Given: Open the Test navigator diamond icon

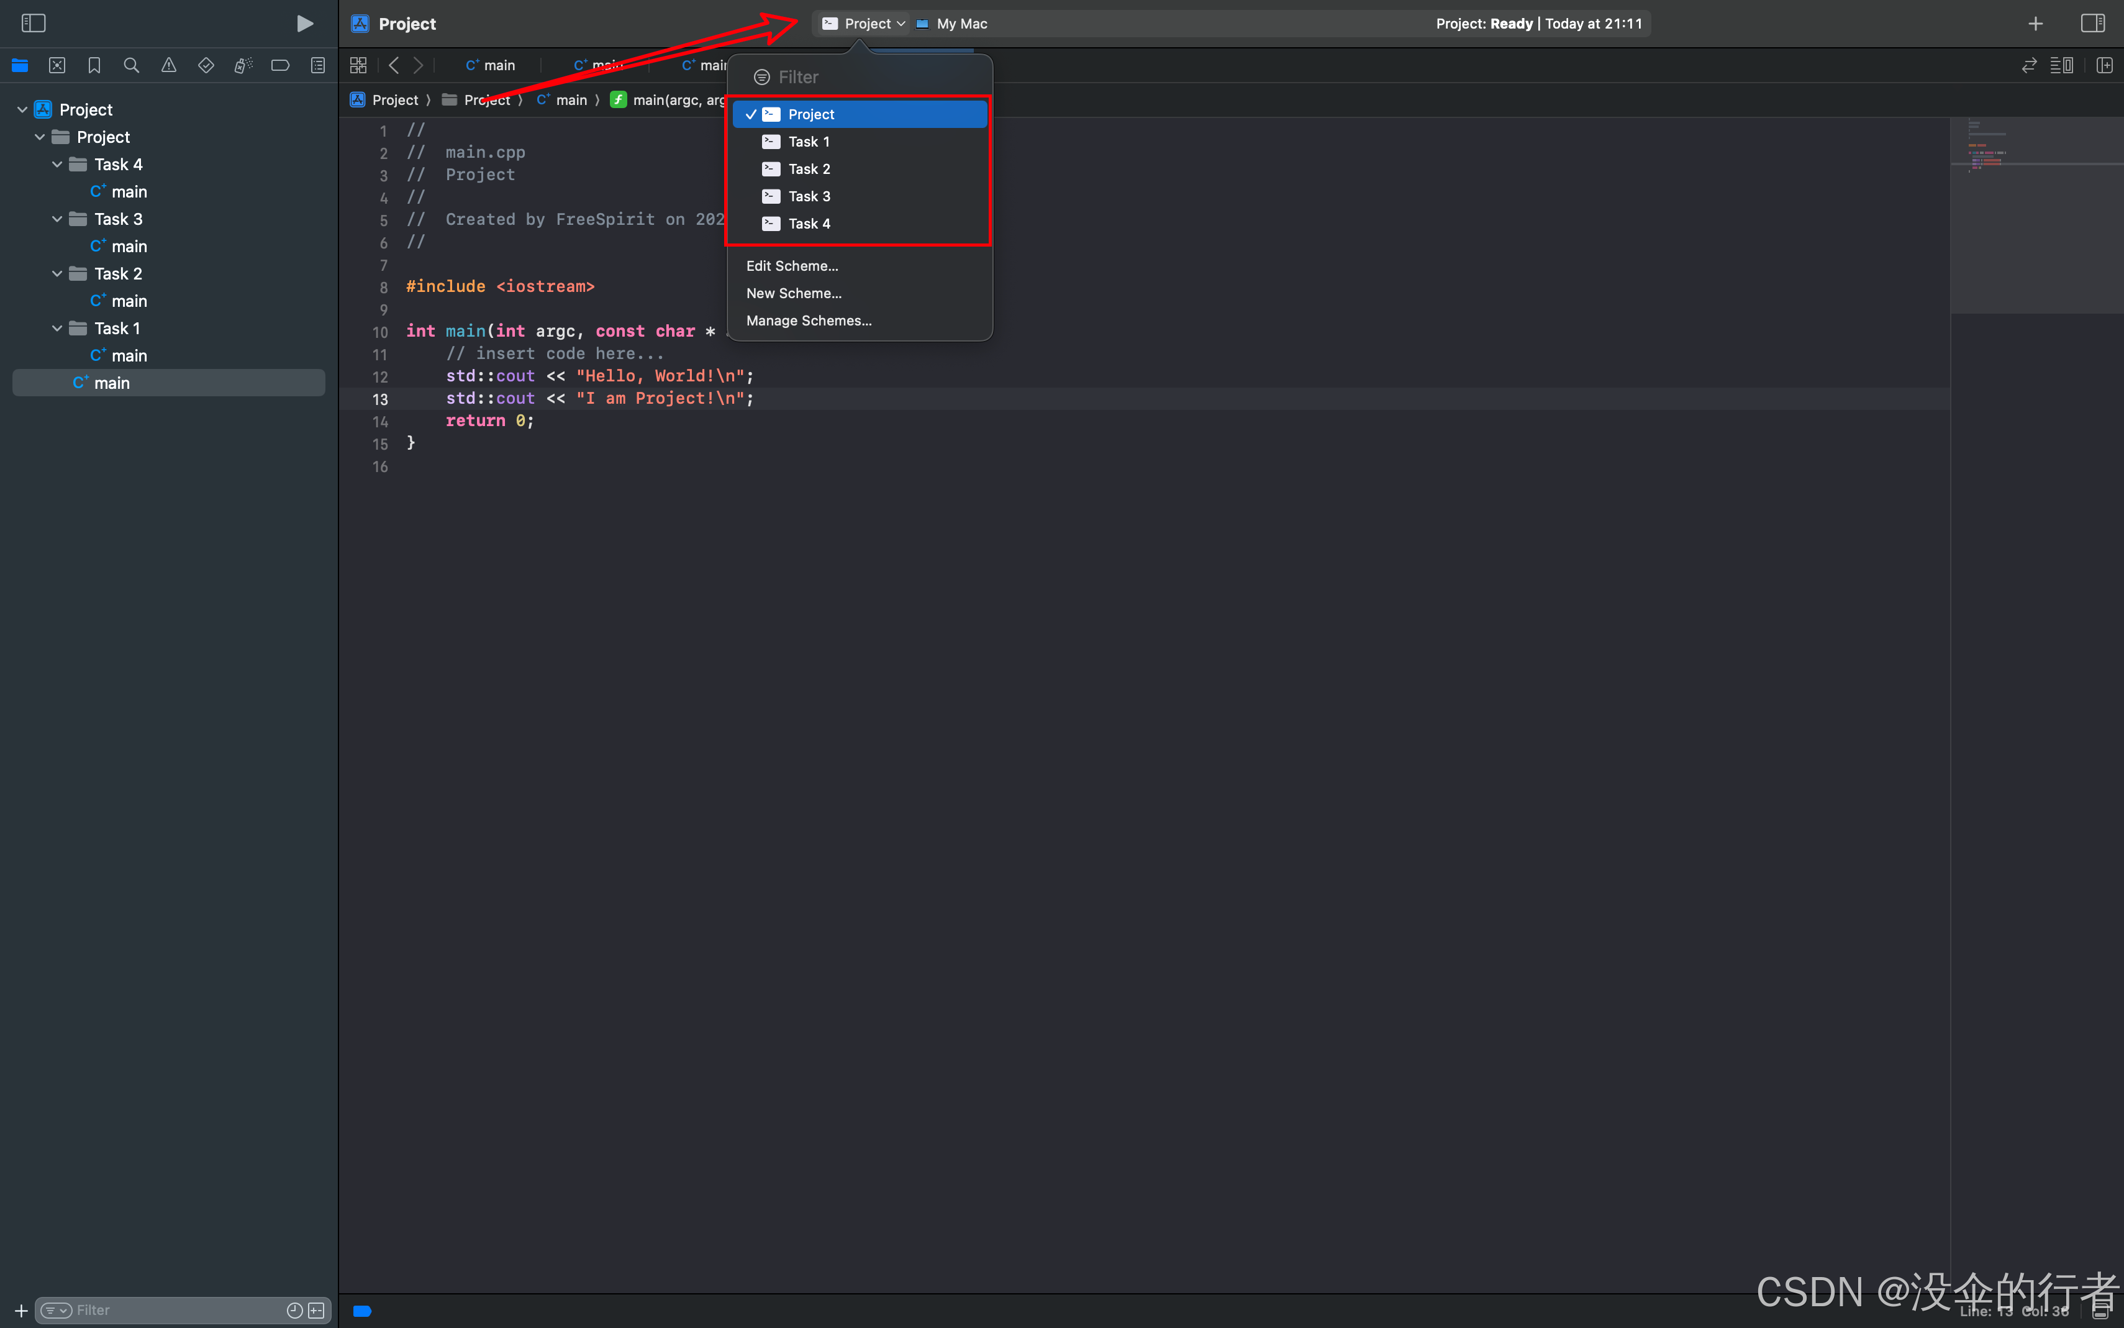Looking at the screenshot, I should click(x=206, y=65).
